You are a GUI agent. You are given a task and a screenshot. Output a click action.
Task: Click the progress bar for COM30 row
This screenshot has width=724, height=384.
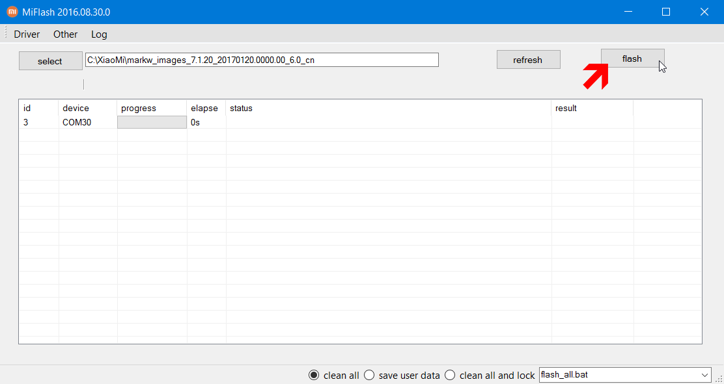(152, 122)
